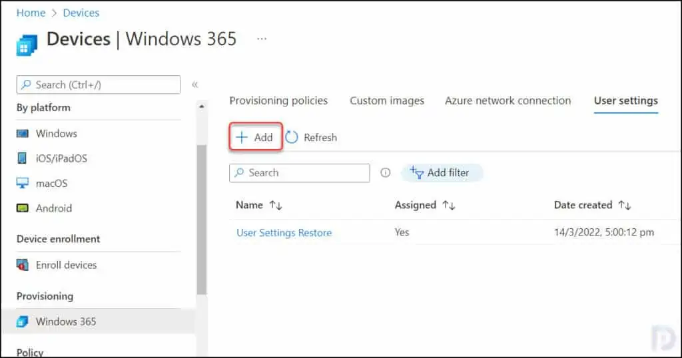Click the sidebar scroll up arrow

[201, 106]
